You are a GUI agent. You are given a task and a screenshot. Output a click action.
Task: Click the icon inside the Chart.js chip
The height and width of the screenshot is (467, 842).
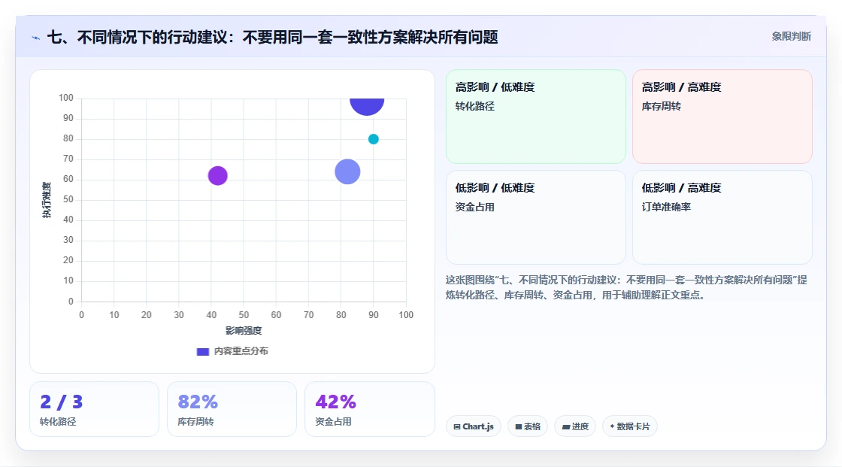tap(457, 426)
